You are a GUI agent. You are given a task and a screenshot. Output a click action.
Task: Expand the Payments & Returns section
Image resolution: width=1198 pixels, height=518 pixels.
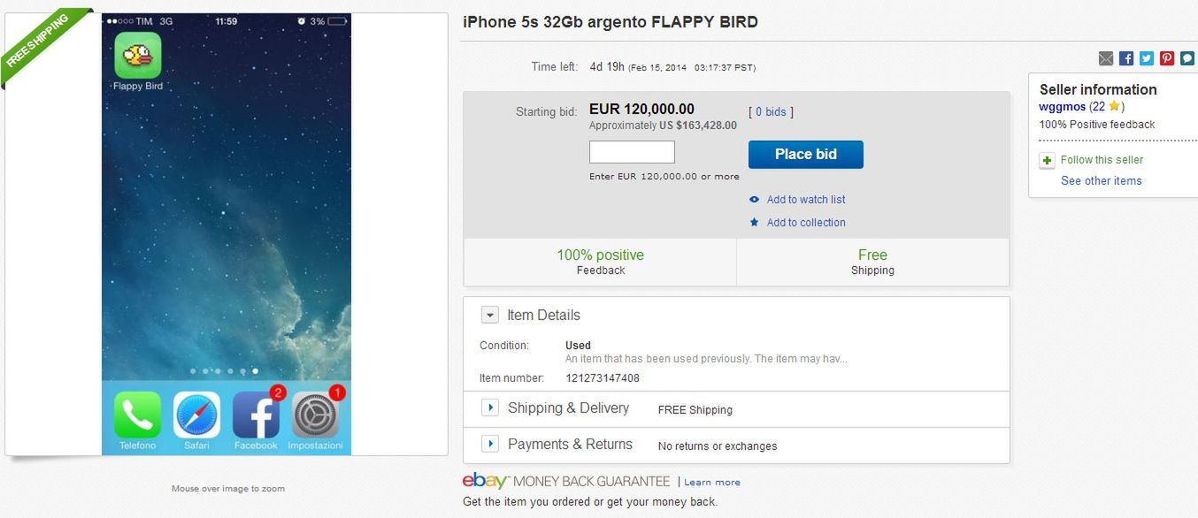(x=489, y=444)
